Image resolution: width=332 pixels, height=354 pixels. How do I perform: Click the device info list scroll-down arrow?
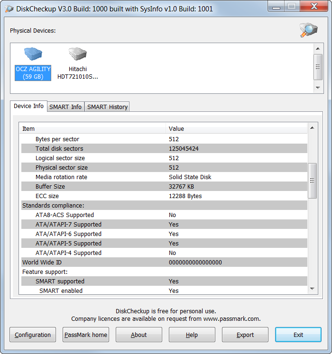(x=313, y=289)
